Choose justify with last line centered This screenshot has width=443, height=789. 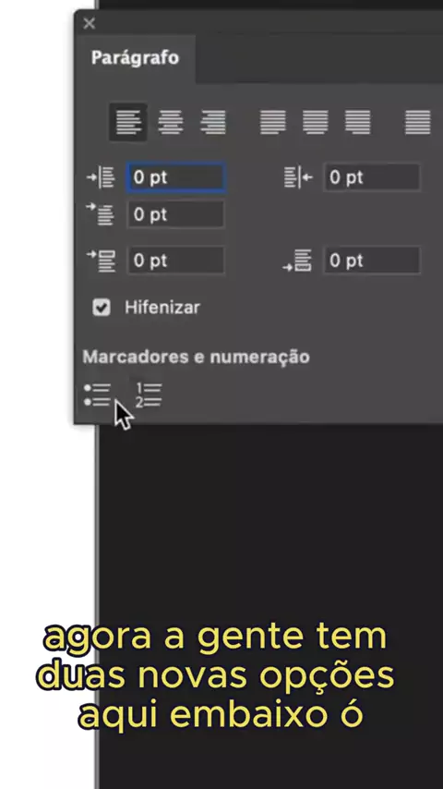316,122
